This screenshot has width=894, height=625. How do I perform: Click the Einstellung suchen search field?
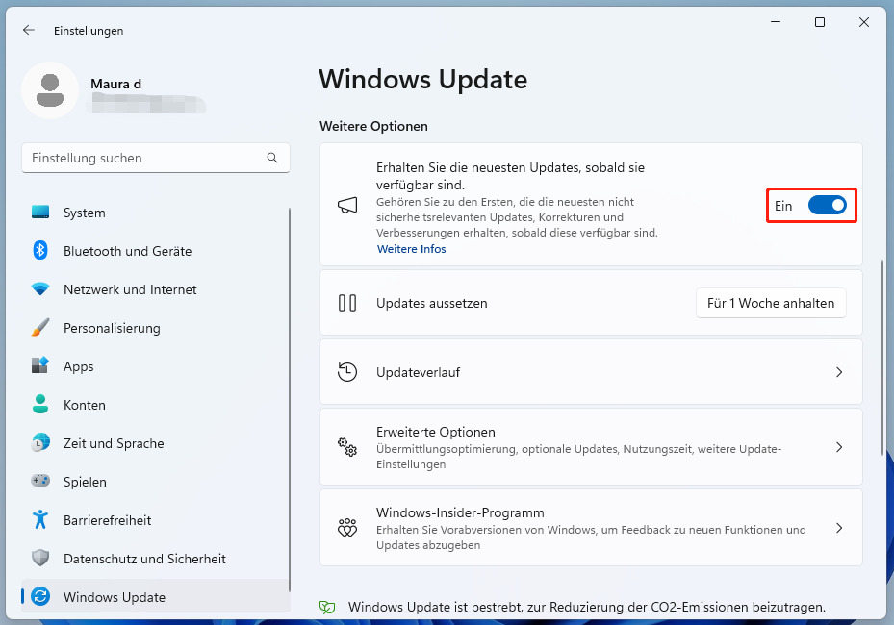[x=144, y=158]
